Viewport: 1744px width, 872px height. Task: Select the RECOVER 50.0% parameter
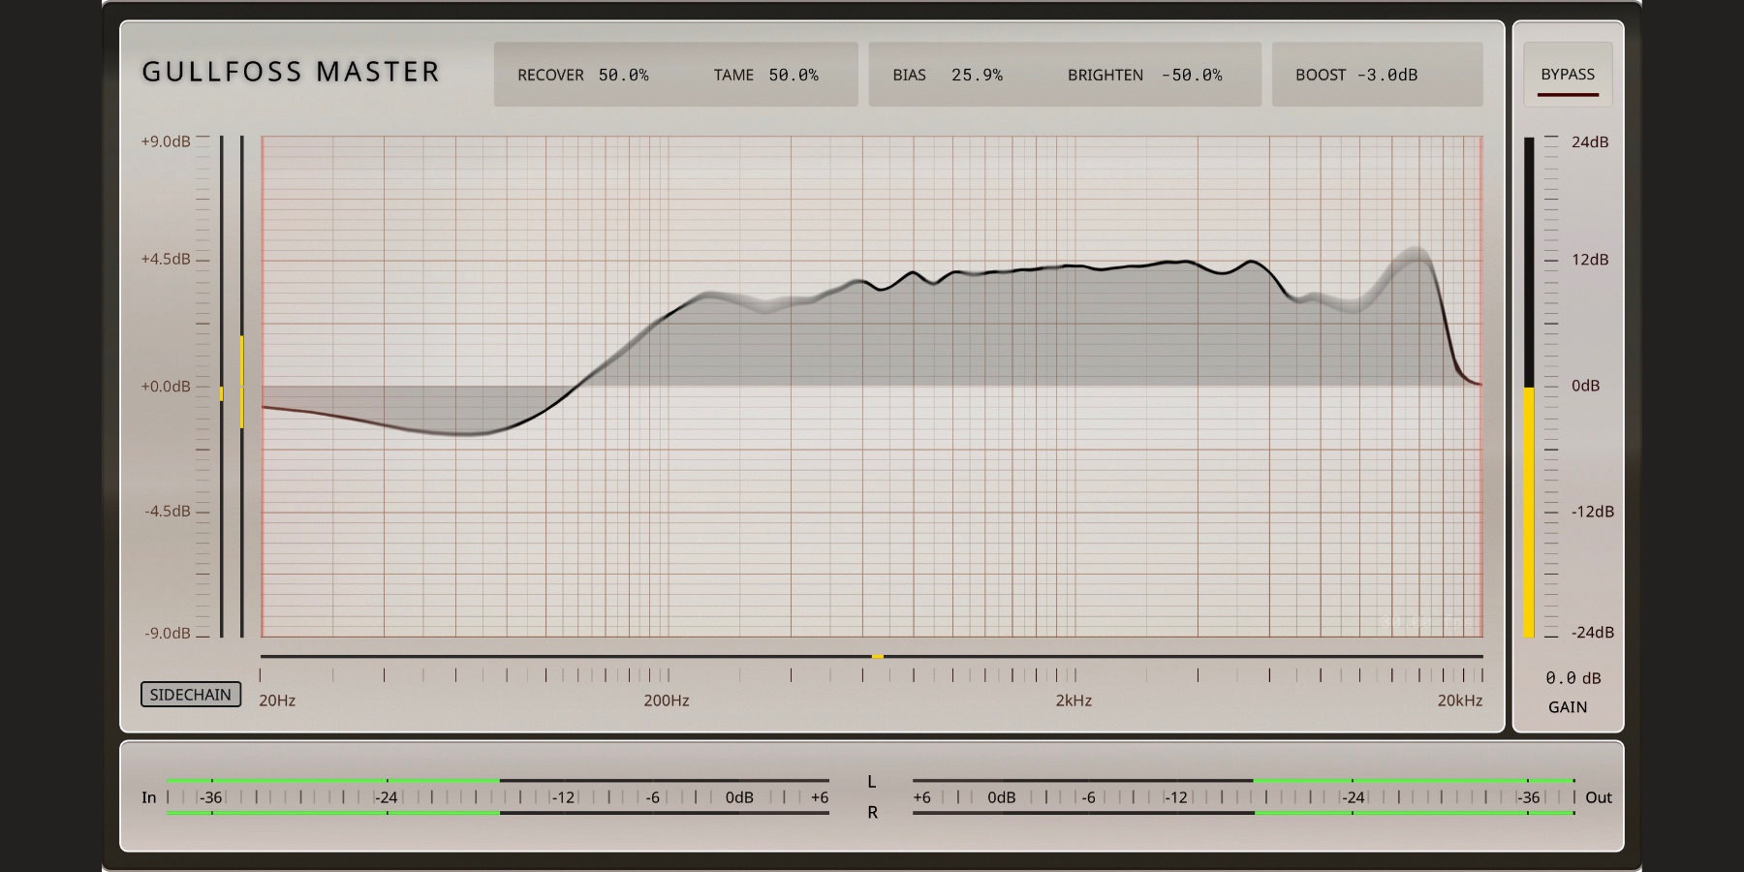click(x=582, y=75)
